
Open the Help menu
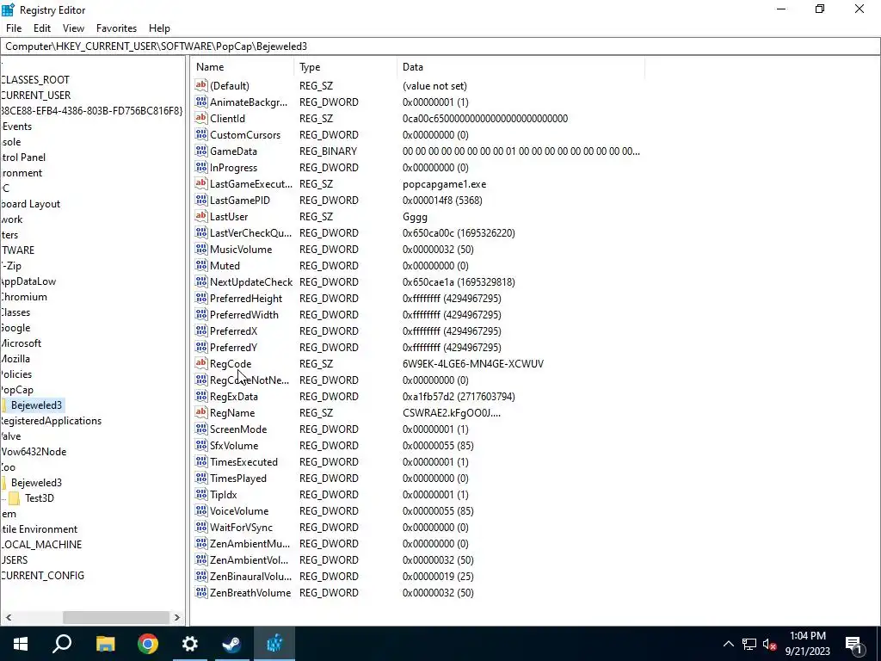(159, 28)
